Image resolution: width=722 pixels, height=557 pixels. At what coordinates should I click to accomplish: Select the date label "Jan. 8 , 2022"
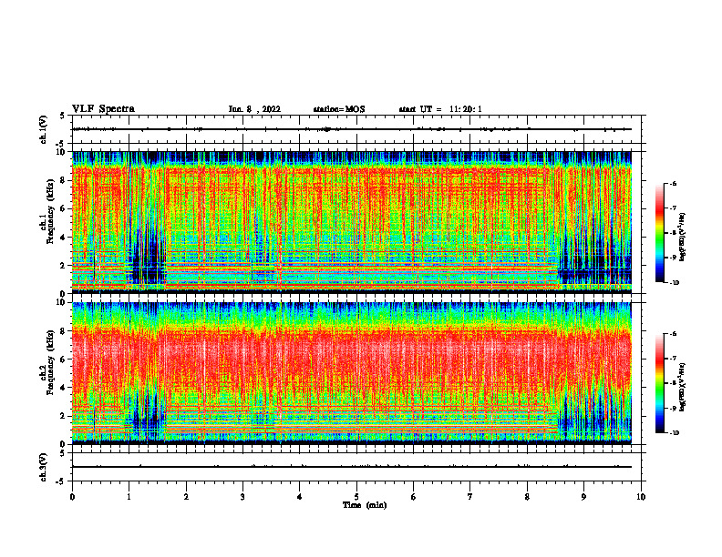click(x=254, y=109)
